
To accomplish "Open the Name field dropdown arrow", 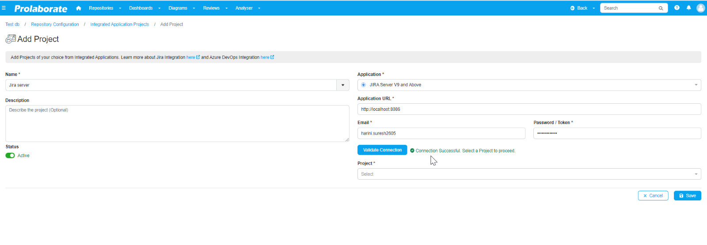I will pyautogui.click(x=343, y=85).
